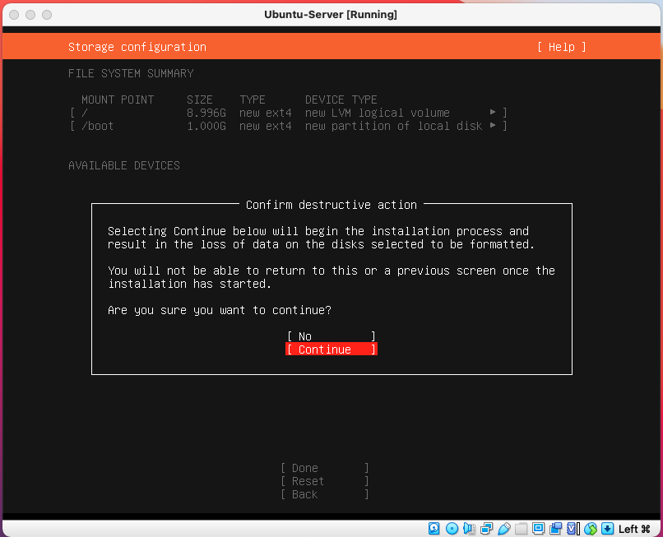Select the Back button
The height and width of the screenshot is (537, 663).
click(324, 494)
